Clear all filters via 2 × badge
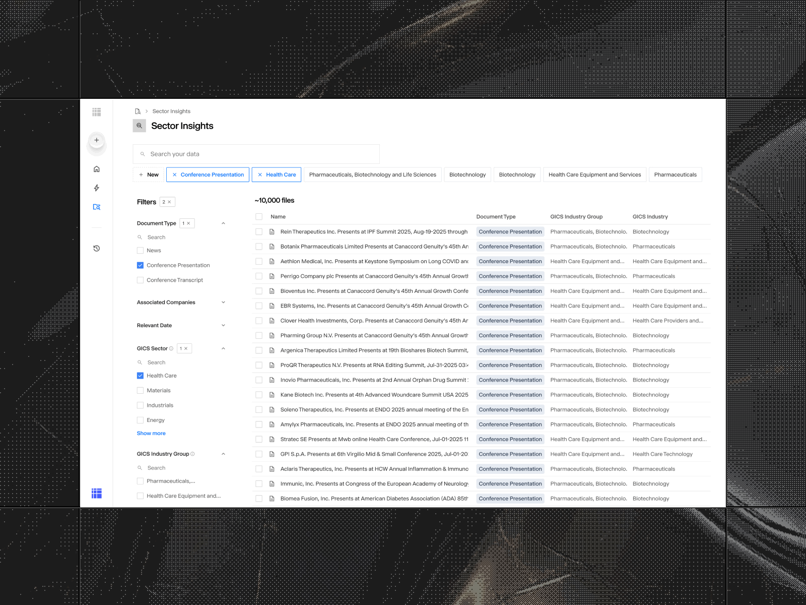 pyautogui.click(x=167, y=202)
